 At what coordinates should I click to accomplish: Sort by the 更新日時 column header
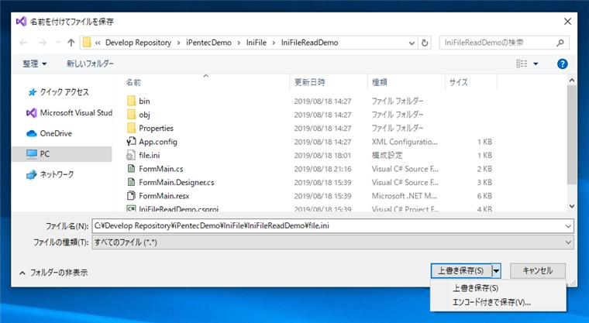coord(310,82)
